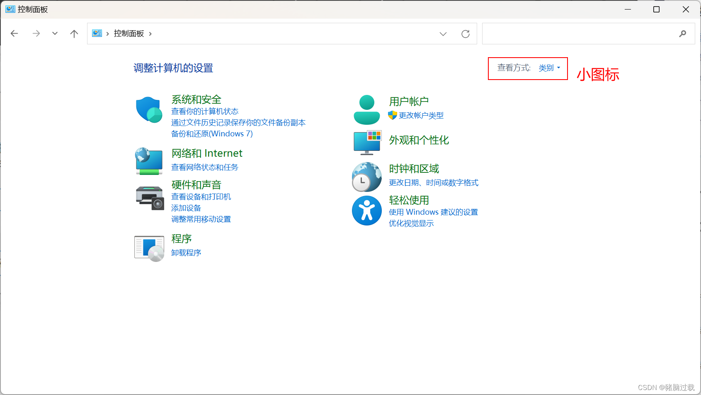Open 时钟和区域 category
Viewport: 701px width, 395px height.
(414, 169)
